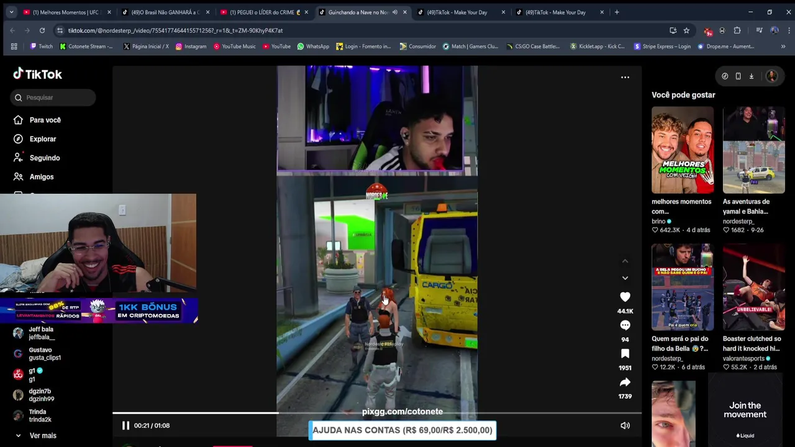Switch to O Brasil Não GANHARÁ tab

click(166, 12)
